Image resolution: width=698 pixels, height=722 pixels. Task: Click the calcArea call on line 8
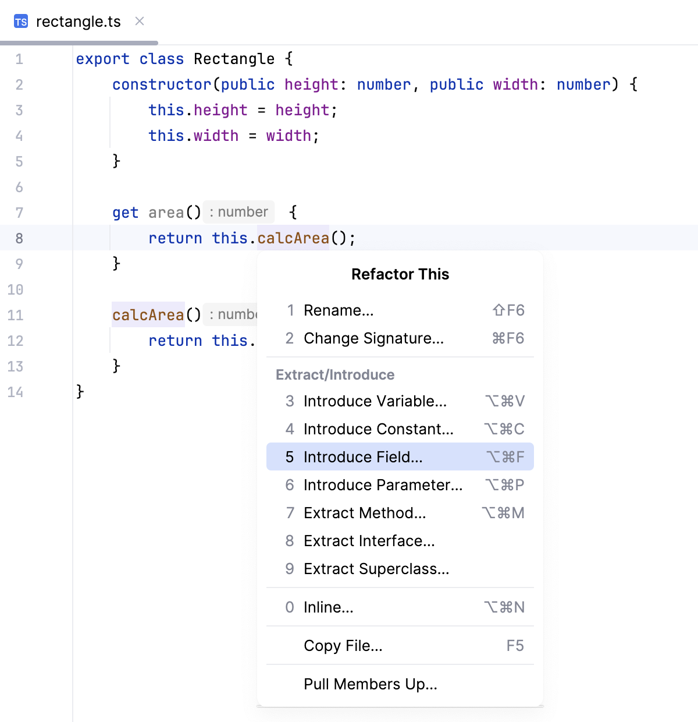[293, 238]
